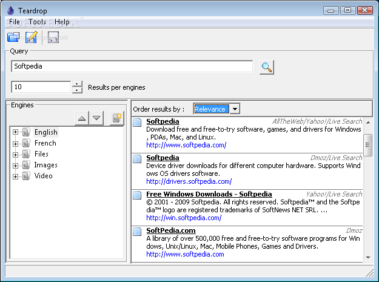Click page icon beside Dmoz/Live Search result

click(x=137, y=159)
